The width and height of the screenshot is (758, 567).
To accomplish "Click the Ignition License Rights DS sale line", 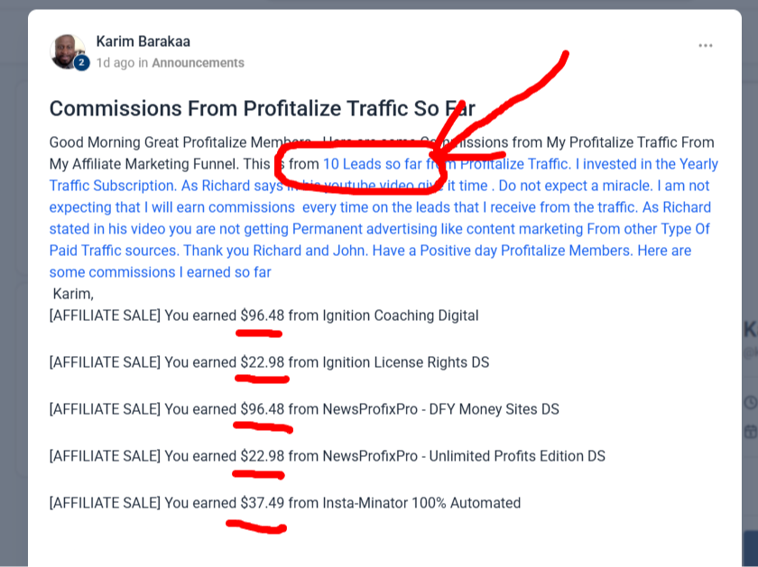I will click(x=269, y=362).
